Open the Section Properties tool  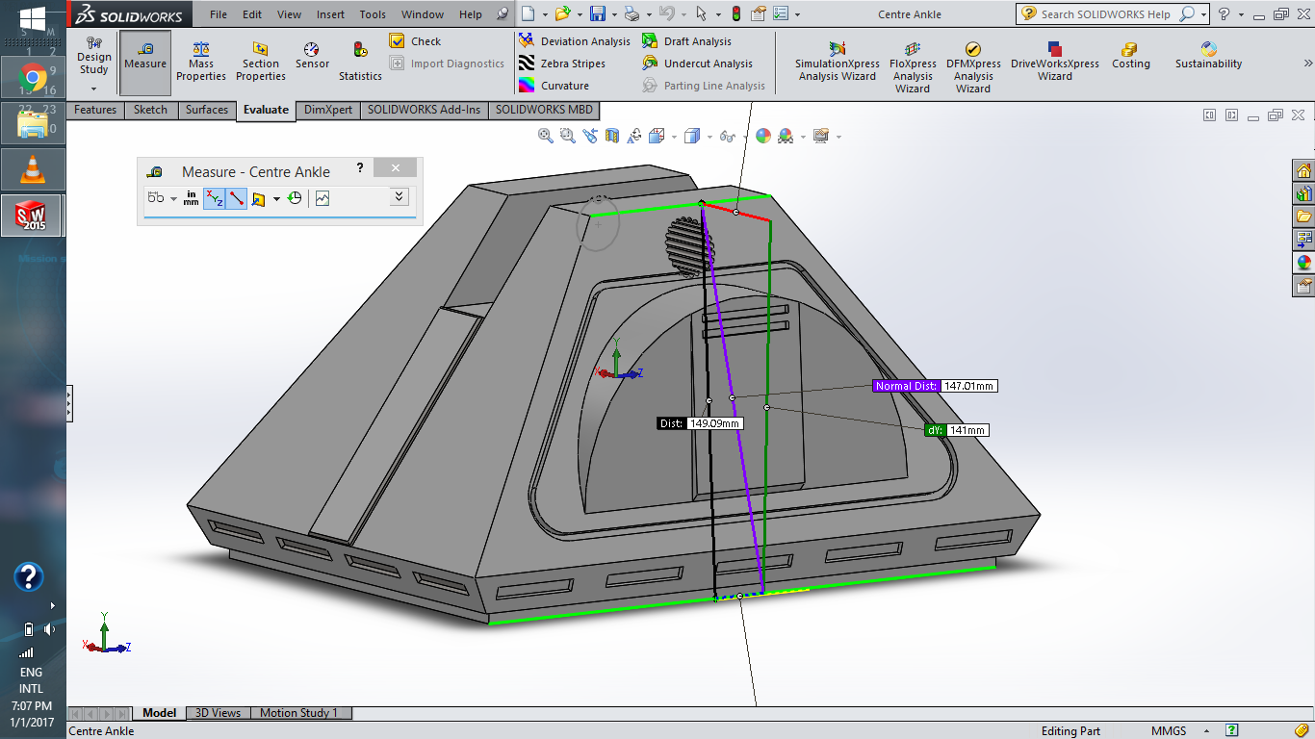click(260, 58)
